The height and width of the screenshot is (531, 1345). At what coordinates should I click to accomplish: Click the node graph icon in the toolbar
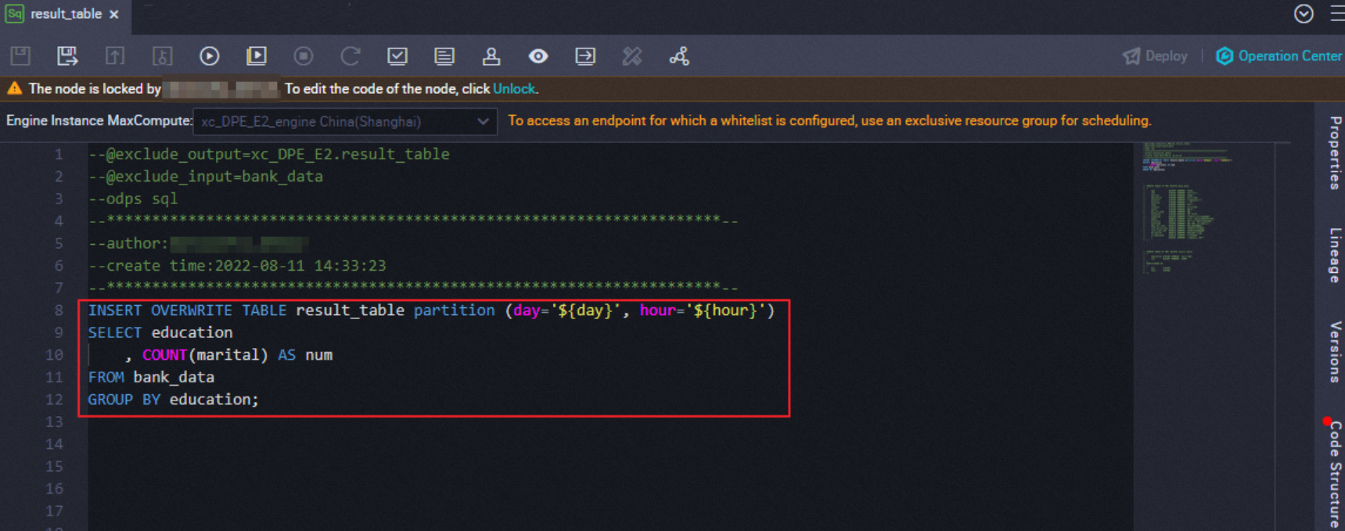pyautogui.click(x=679, y=56)
